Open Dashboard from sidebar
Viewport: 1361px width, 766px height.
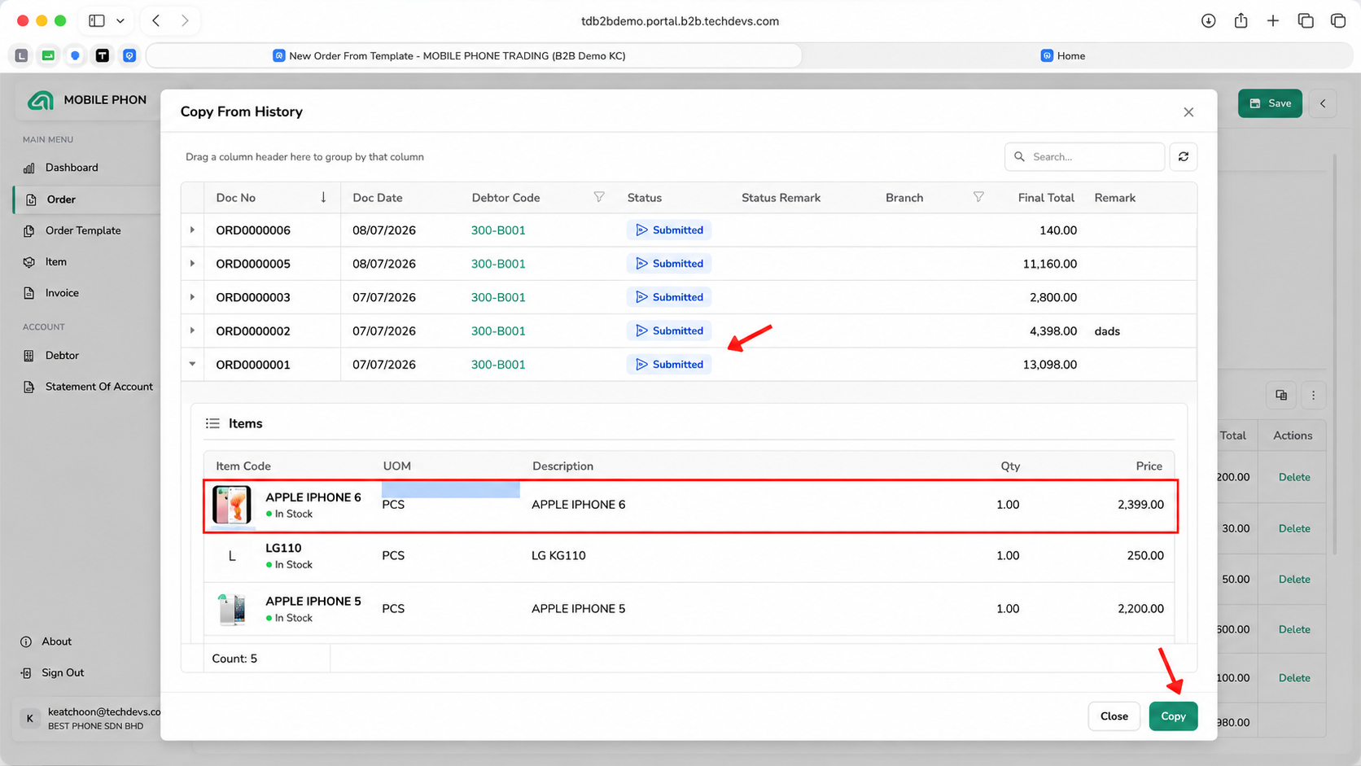click(72, 168)
